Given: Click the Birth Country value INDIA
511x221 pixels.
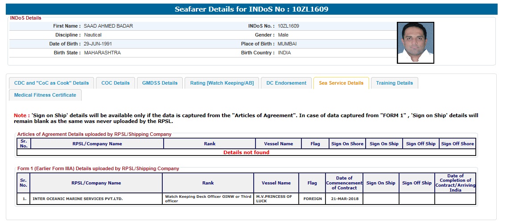Looking at the screenshot, I should (x=284, y=53).
